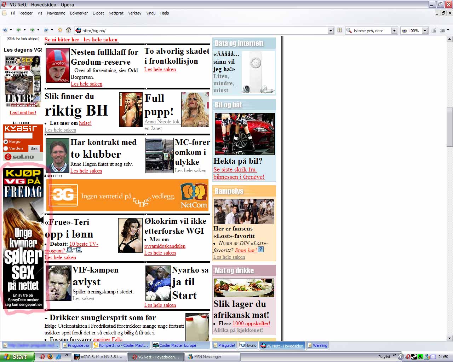
Task: Select the Verden radio button
Action: pos(6,148)
